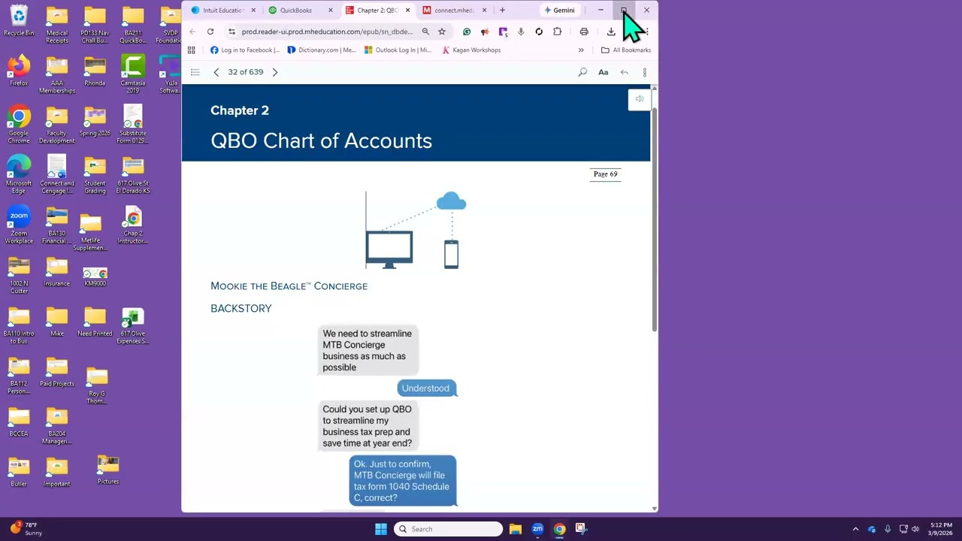The image size is (962, 541).
Task: Open the eBook search magnifier
Action: click(582, 72)
